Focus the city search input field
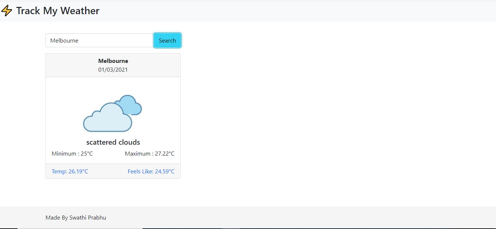 (99, 40)
